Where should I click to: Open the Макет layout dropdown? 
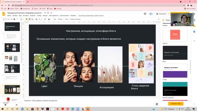click(x=61, y=19)
